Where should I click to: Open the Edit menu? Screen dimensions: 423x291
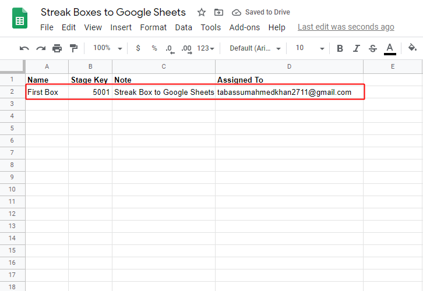(x=69, y=27)
